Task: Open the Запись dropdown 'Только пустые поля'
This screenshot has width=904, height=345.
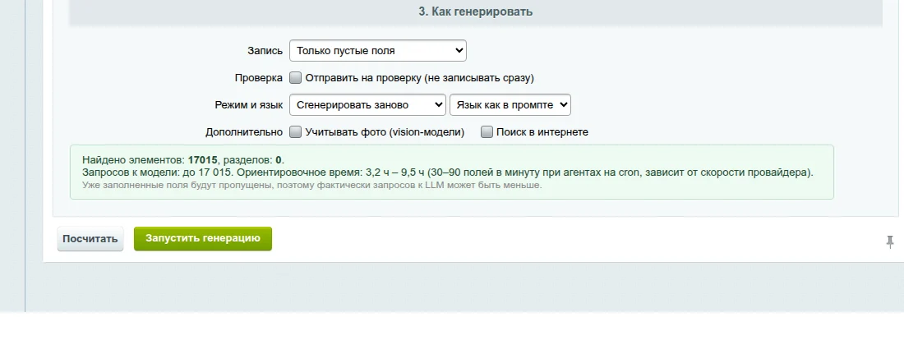Action: click(378, 51)
